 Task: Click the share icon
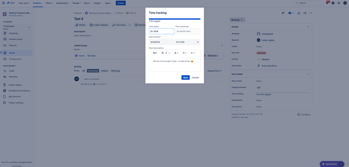point(305,13)
